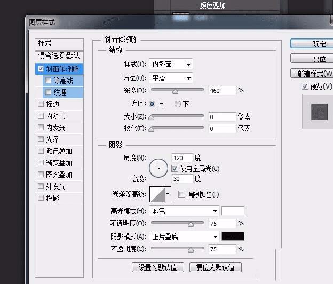Select the 等高线 sub-item label
Image resolution: width=333 pixels, height=284 pixels.
[64, 81]
